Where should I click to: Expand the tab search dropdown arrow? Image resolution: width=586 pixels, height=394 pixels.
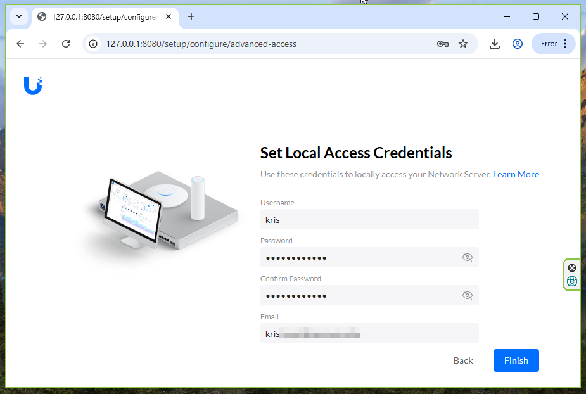19,16
